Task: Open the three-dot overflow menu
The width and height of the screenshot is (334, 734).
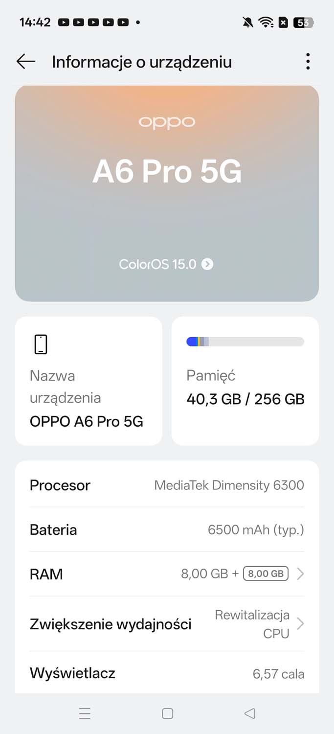Action: pyautogui.click(x=308, y=61)
